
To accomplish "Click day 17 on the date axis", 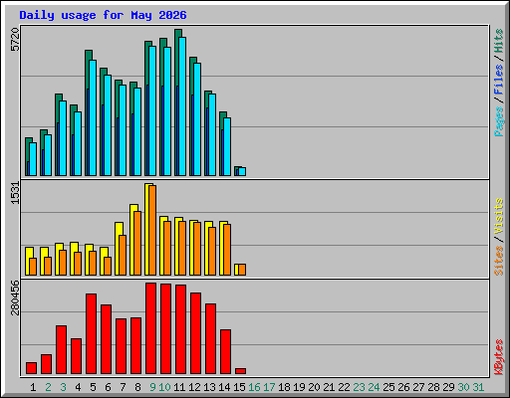I will tap(269, 387).
